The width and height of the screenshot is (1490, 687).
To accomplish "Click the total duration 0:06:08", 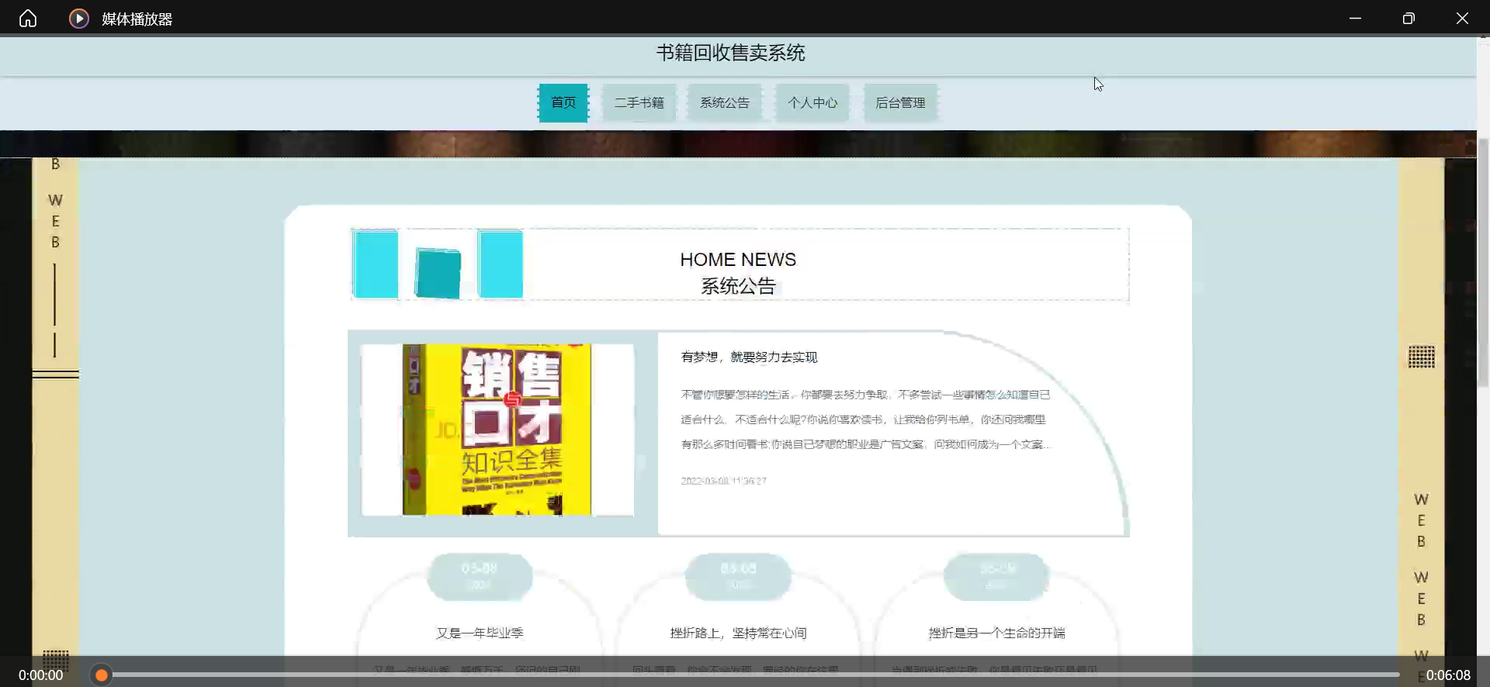I will (x=1448, y=675).
